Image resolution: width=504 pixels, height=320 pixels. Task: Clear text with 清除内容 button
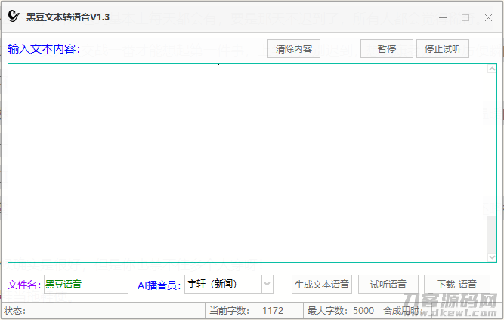point(294,49)
